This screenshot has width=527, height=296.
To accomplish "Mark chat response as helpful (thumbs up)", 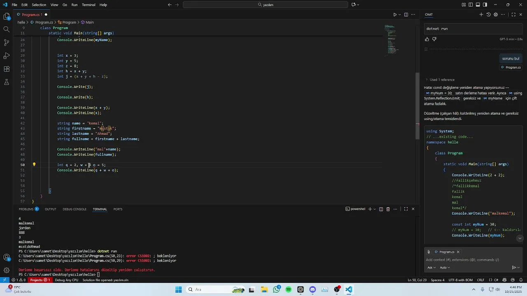I will pyautogui.click(x=427, y=39).
